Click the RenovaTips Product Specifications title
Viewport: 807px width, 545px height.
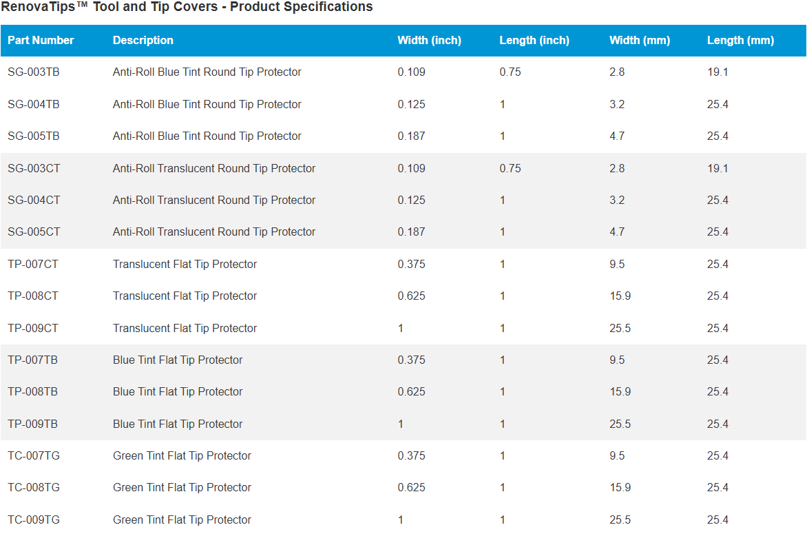point(187,8)
